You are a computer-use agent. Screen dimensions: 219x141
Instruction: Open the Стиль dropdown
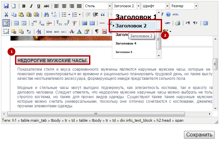97,6
